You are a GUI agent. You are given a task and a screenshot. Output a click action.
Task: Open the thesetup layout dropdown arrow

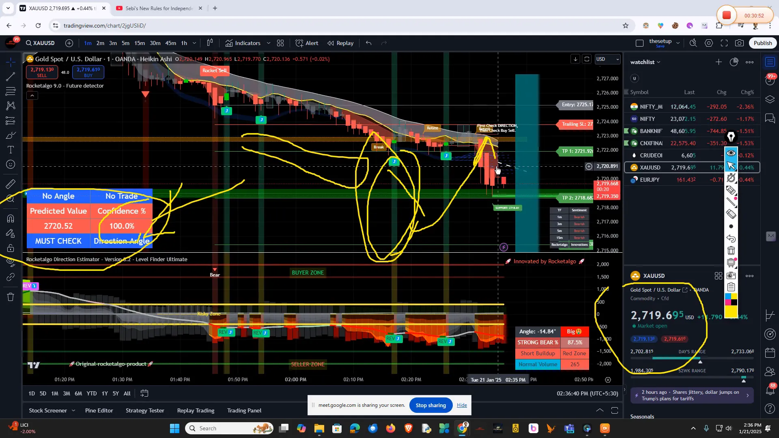678,43
